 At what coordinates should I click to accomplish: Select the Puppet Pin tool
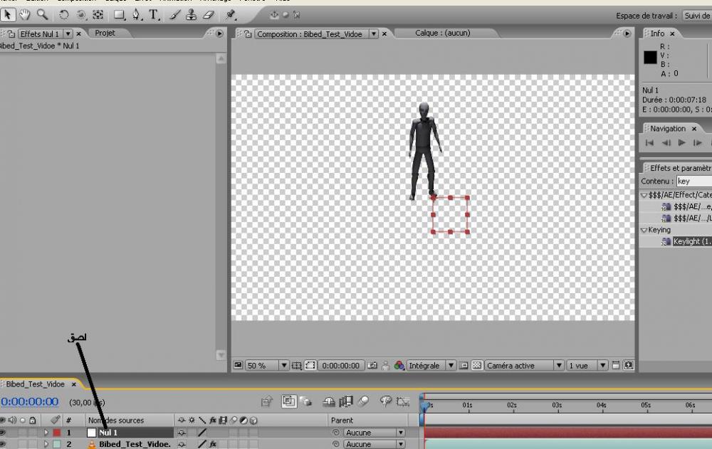point(231,14)
